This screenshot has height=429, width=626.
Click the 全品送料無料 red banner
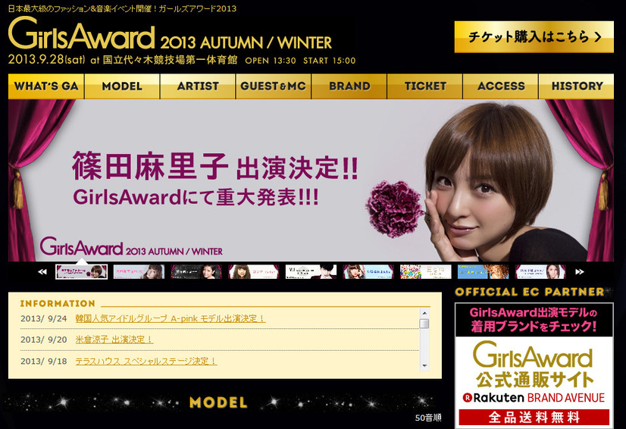[x=534, y=418]
